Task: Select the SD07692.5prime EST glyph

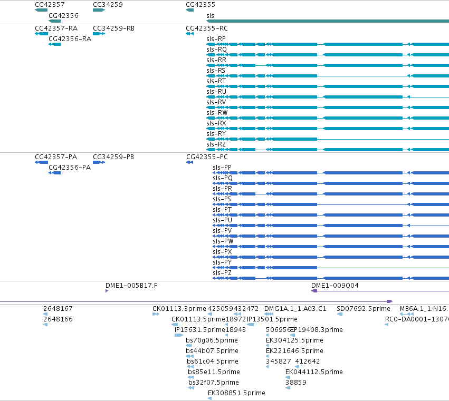Action: pyautogui.click(x=340, y=314)
